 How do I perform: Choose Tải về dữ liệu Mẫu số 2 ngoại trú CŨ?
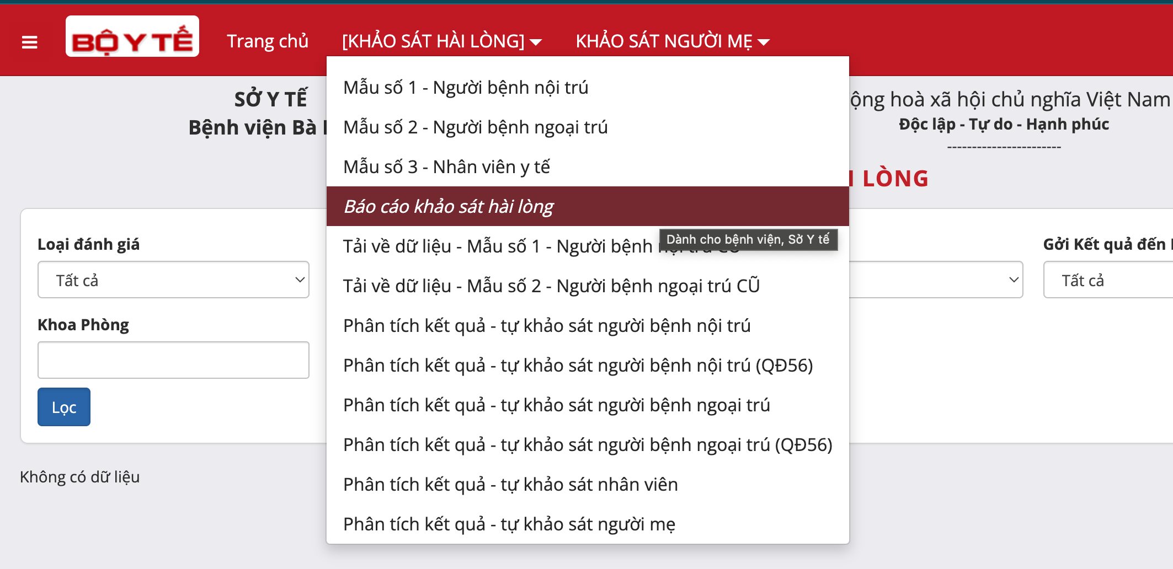(x=551, y=286)
